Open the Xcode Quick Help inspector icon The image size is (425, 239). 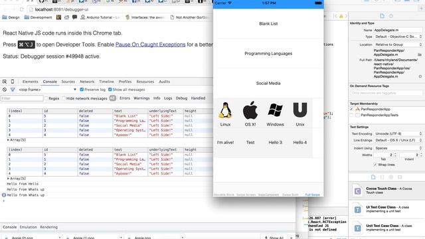[x=391, y=16]
